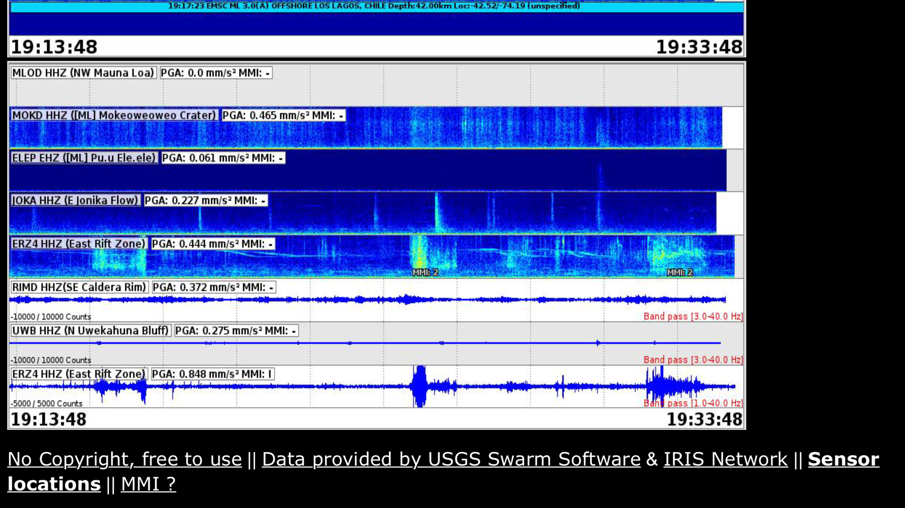Click the MOKD PGA 0.465 mm/s² readout
Screen dimensions: 905x508
point(283,115)
